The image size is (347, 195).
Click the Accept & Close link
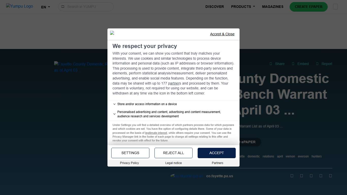click(222, 34)
